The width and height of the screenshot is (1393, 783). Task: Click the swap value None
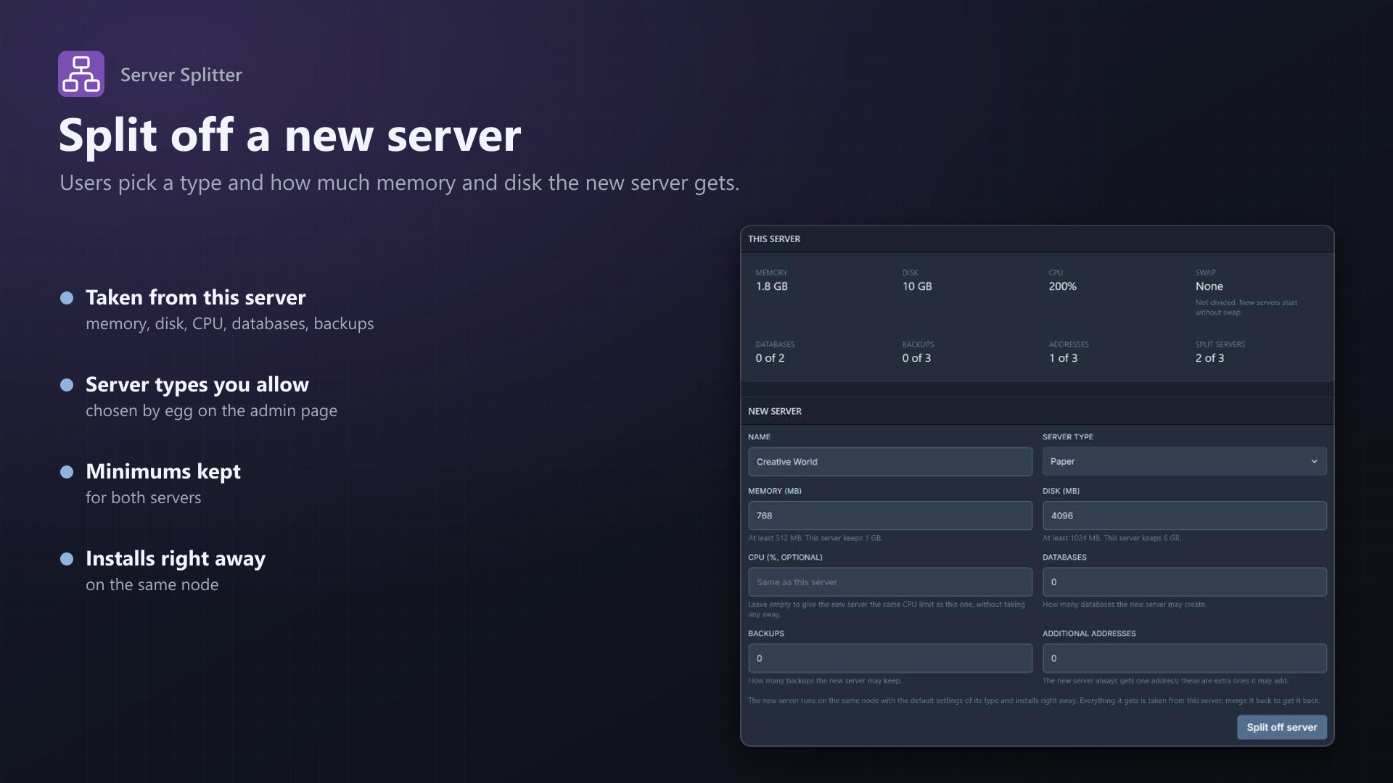pos(1209,286)
